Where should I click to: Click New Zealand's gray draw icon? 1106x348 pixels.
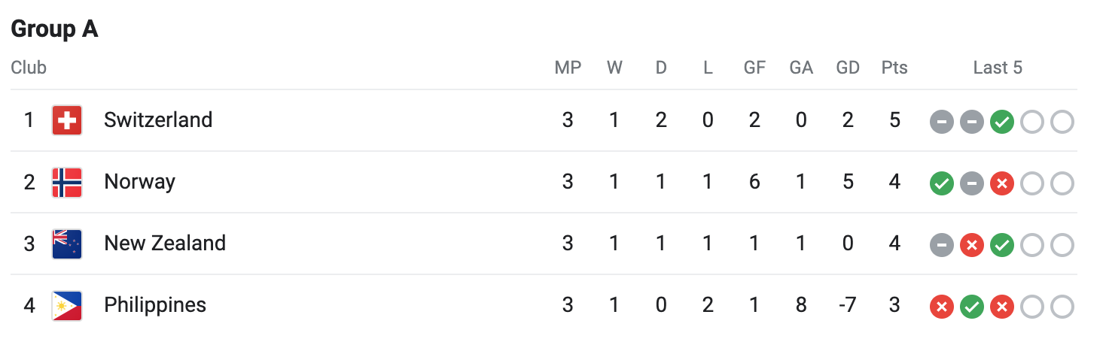click(x=942, y=245)
